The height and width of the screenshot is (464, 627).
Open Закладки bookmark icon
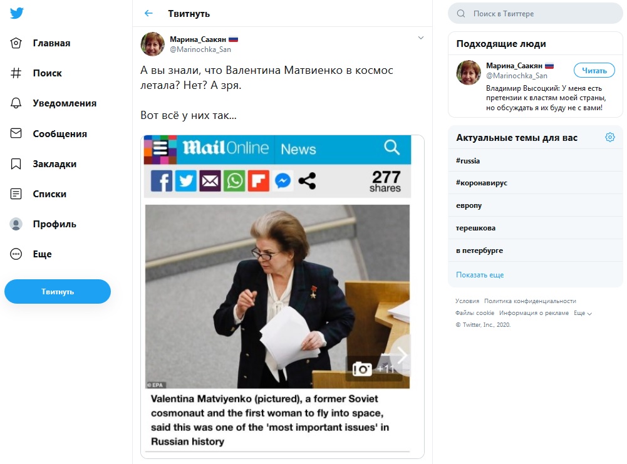coord(16,163)
